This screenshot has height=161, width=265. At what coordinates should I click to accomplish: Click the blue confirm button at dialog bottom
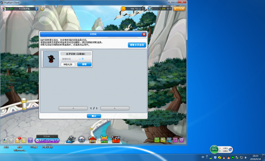[94, 116]
